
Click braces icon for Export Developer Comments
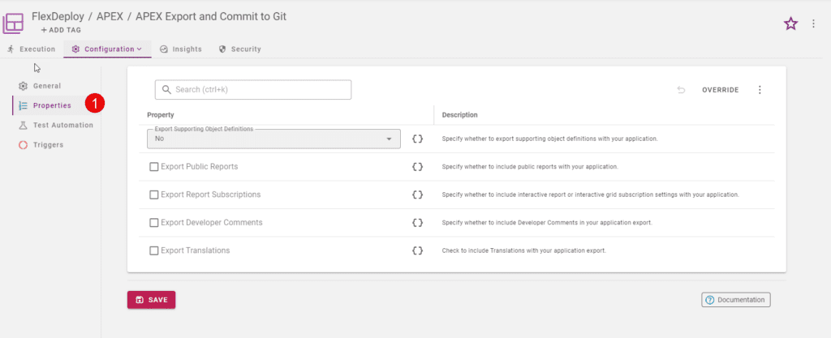coord(418,223)
